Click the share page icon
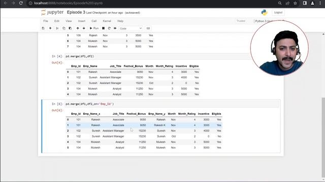The width and height of the screenshot is (325, 182). click(x=288, y=3)
